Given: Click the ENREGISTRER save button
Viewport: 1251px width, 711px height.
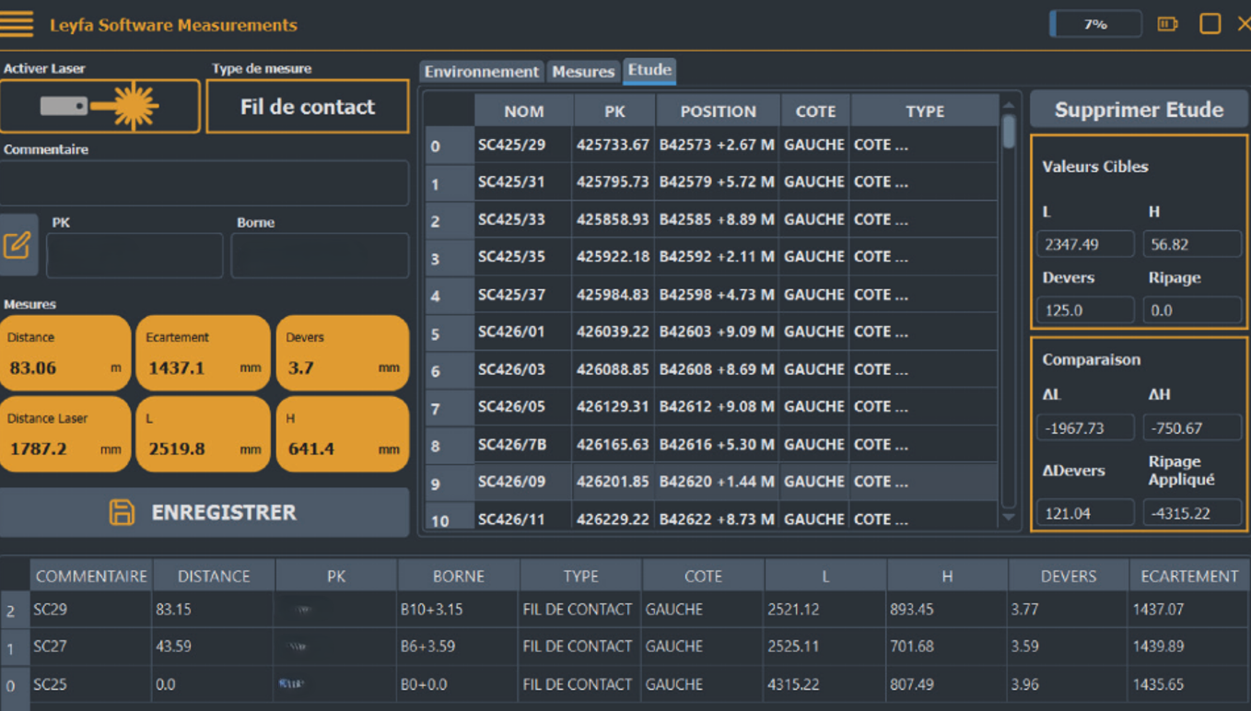Looking at the screenshot, I should (x=205, y=512).
